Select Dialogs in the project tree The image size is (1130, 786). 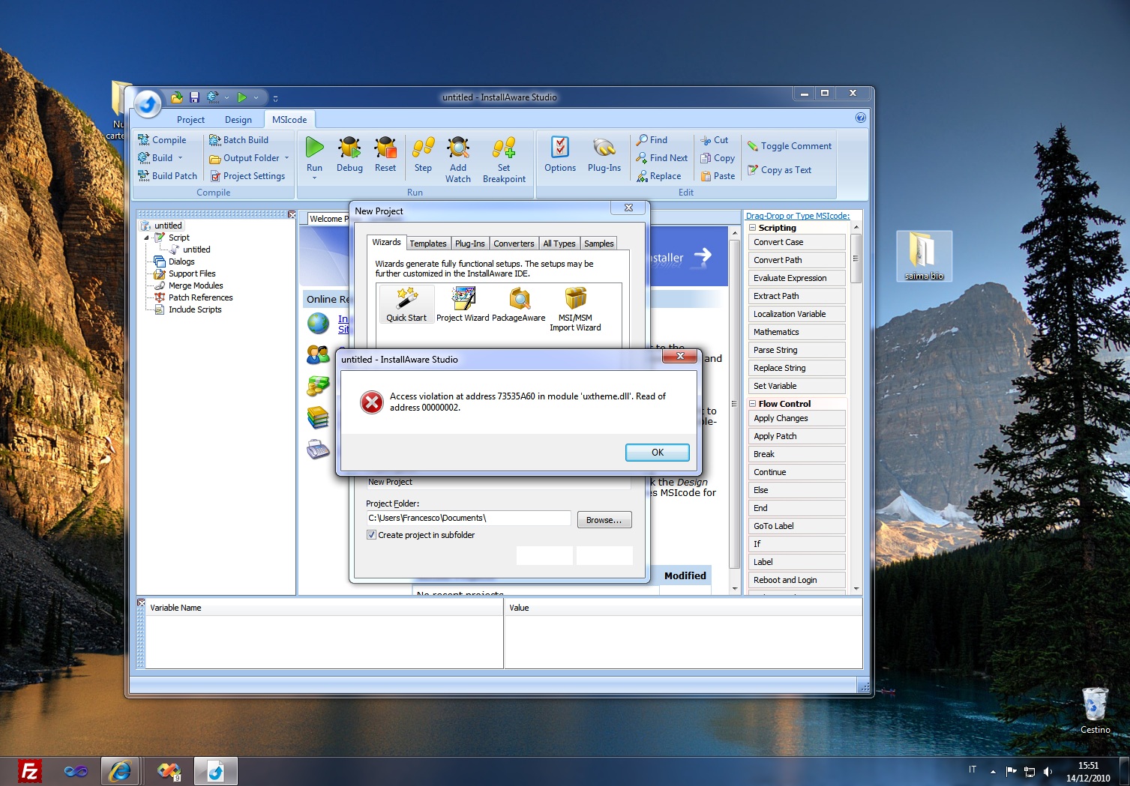pos(181,262)
